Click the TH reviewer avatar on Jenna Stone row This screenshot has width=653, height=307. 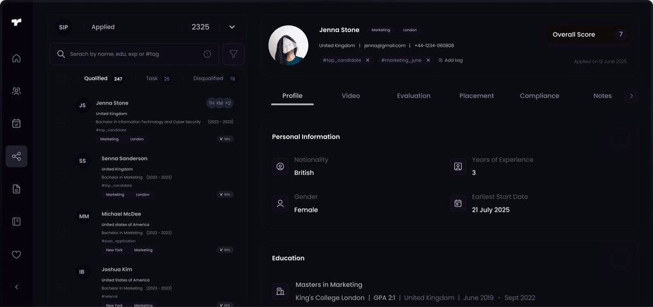[212, 103]
